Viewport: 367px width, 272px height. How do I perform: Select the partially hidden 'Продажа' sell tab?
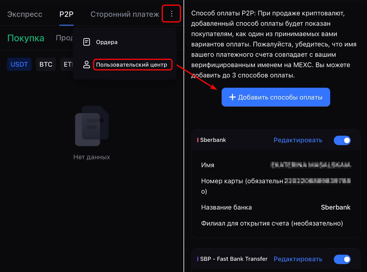(64, 38)
